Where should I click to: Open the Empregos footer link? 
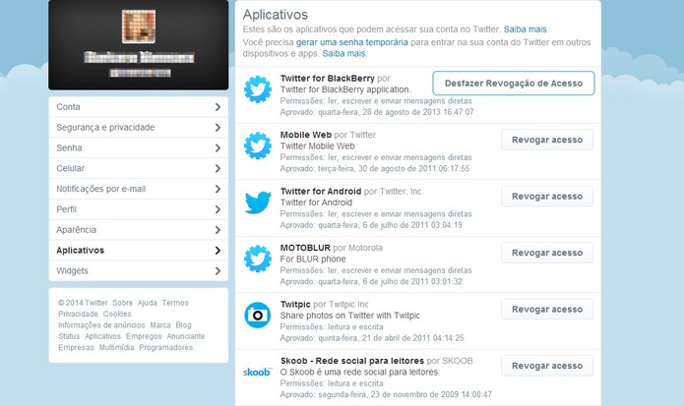click(144, 336)
